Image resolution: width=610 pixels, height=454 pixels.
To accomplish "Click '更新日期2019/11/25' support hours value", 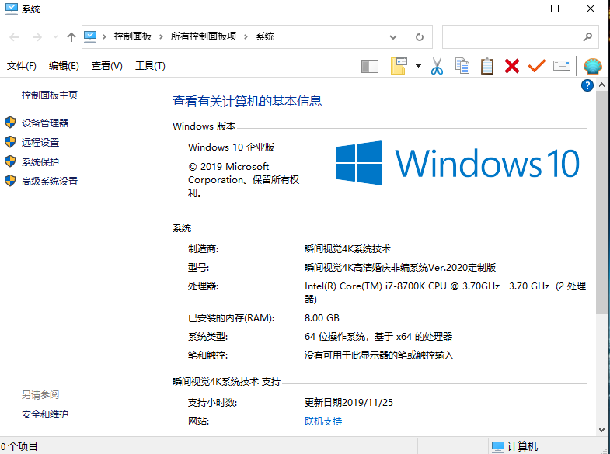I will tap(349, 402).
